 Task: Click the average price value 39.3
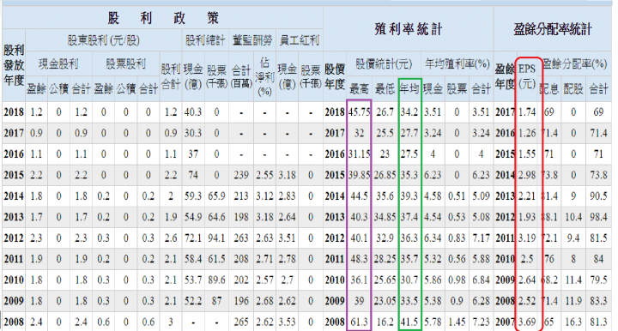[x=409, y=196]
